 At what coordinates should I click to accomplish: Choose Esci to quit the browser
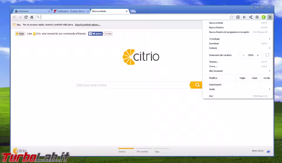(238, 96)
